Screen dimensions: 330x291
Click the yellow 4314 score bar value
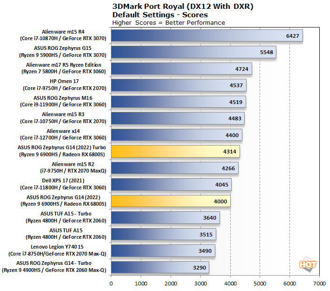(x=230, y=152)
